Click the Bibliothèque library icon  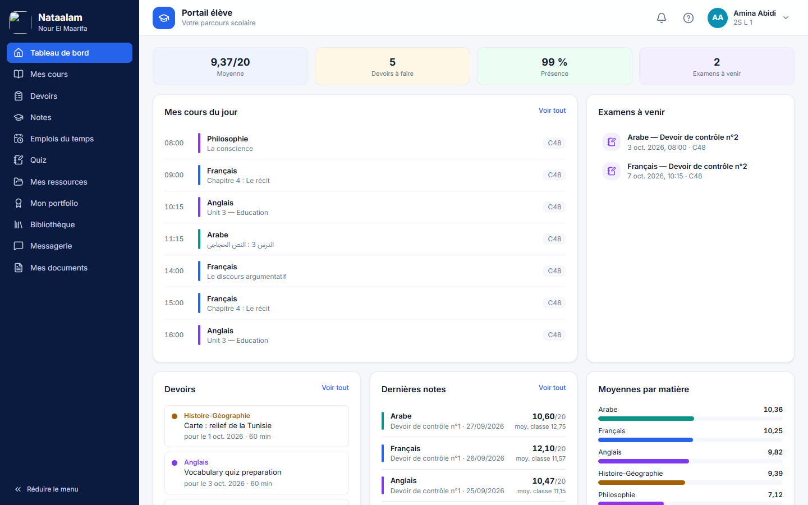point(19,224)
